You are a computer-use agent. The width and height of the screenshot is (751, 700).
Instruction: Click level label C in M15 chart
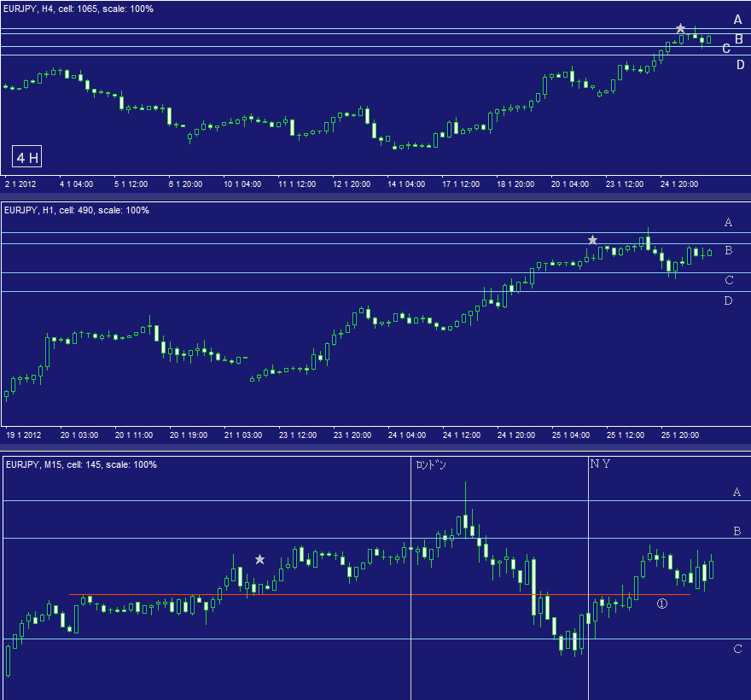click(x=737, y=650)
